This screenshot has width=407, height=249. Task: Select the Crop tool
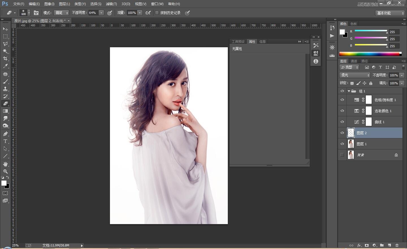click(x=5, y=59)
